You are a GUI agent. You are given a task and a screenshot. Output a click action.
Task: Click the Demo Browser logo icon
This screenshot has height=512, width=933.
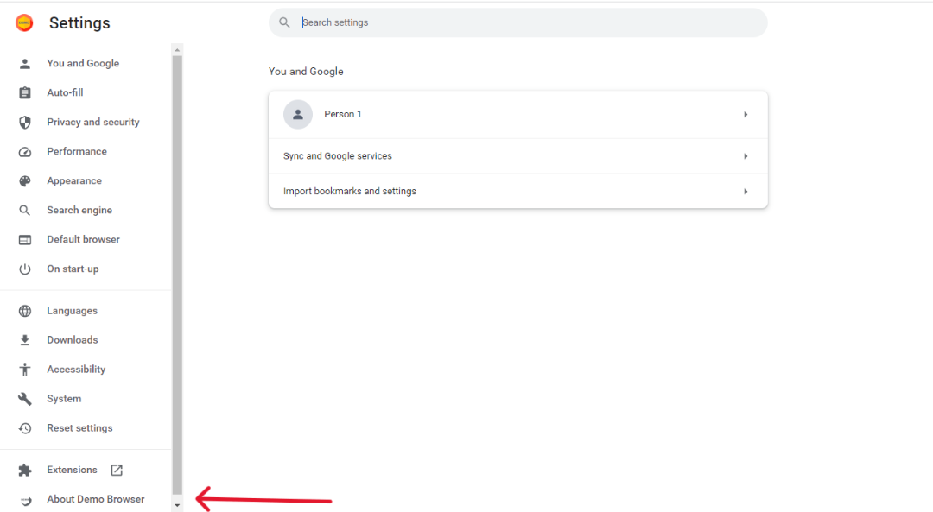[24, 22]
